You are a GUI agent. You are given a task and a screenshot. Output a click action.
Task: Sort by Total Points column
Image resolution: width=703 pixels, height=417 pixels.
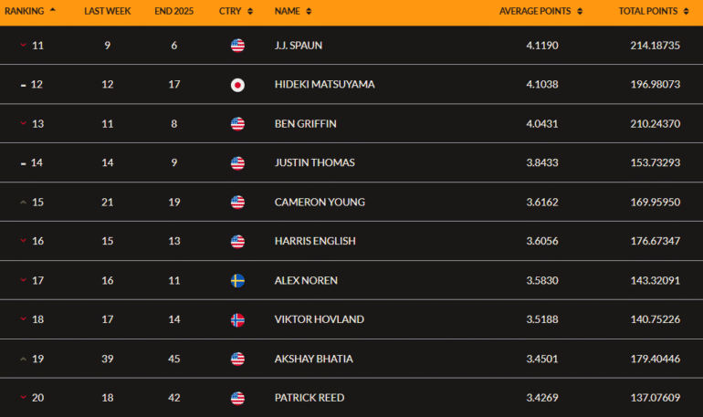tap(652, 11)
